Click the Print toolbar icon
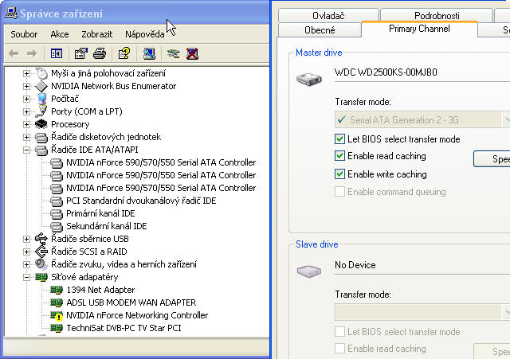Image resolution: width=510 pixels, height=359 pixels. [100, 54]
